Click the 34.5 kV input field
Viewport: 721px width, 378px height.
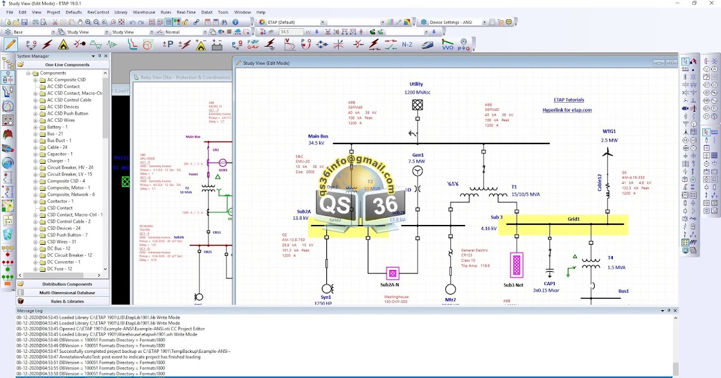pyautogui.click(x=291, y=32)
